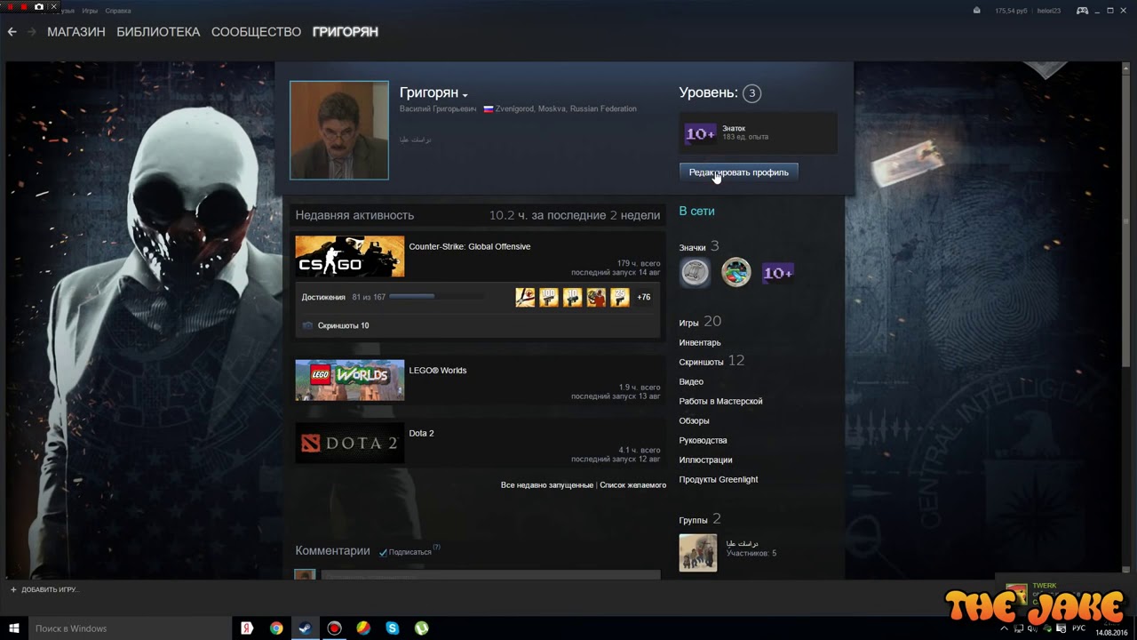
Task: Click Список желаемого link
Action: [x=632, y=484]
